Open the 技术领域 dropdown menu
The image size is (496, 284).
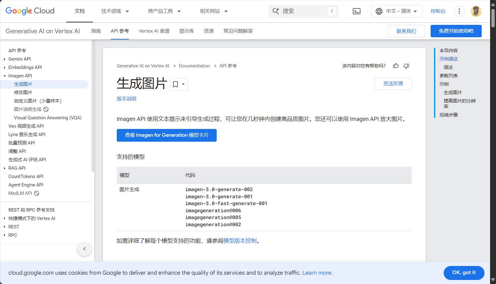[x=115, y=11]
